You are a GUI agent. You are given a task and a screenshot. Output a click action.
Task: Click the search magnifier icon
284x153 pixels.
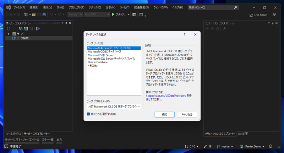coord(236,7)
